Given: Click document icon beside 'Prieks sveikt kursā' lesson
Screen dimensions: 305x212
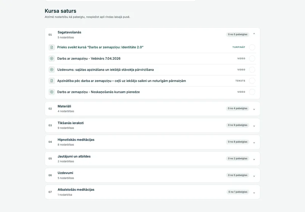Looking at the screenshot, I should [51, 47].
